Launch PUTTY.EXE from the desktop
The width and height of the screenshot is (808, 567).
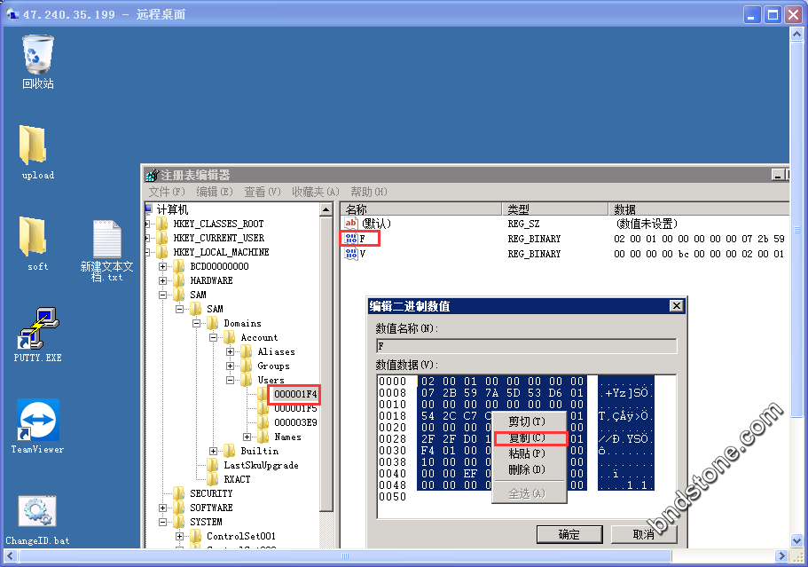pyautogui.click(x=38, y=328)
